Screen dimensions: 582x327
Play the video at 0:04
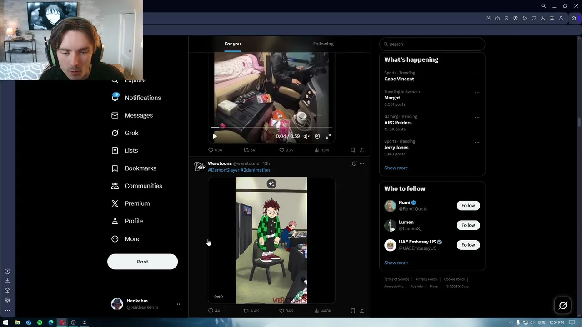215,136
